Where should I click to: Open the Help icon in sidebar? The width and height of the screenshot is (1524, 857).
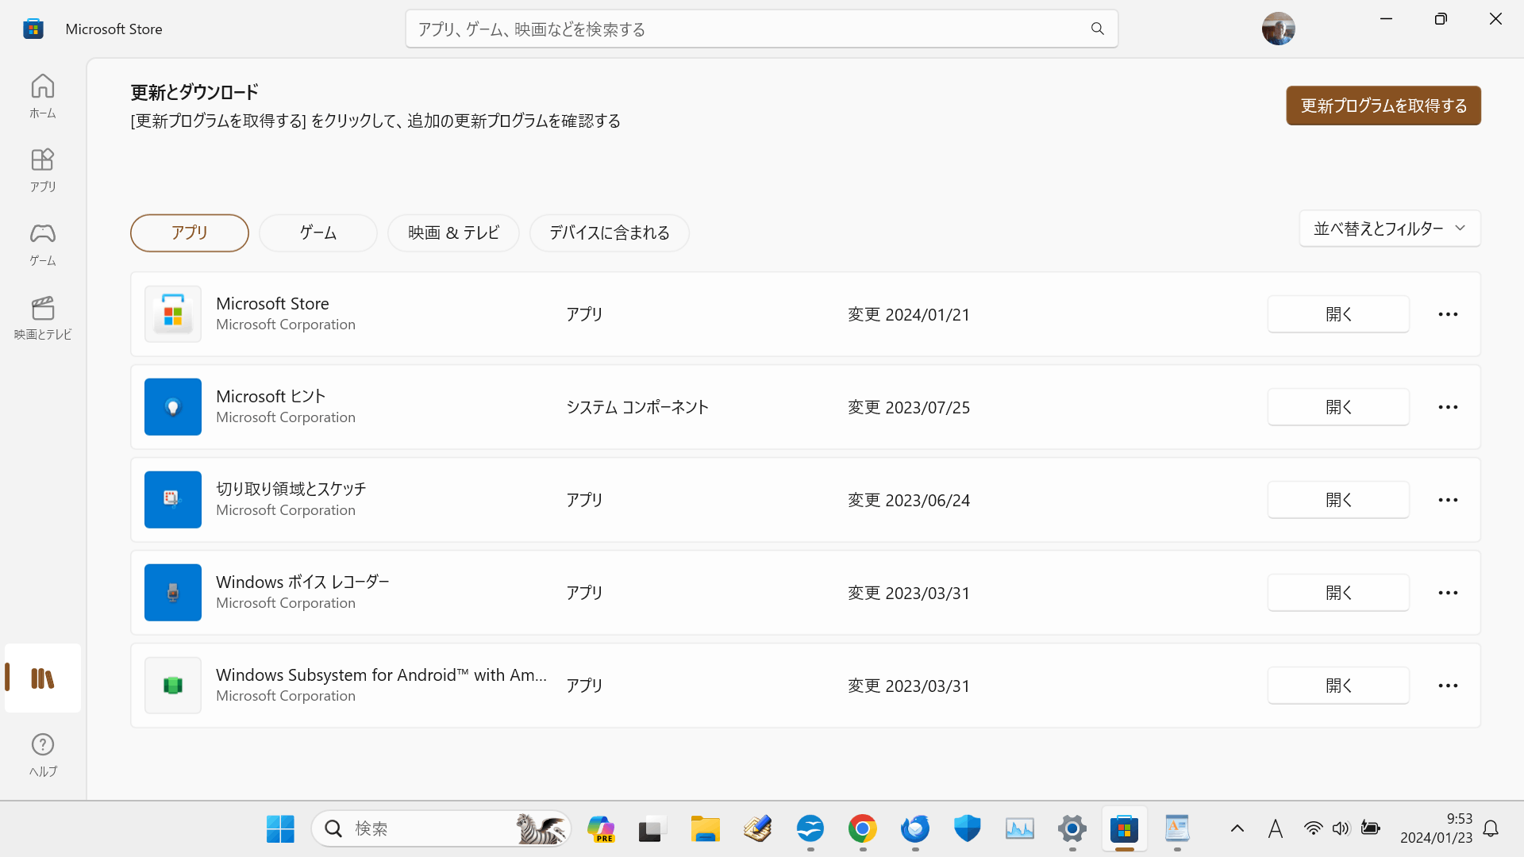[x=43, y=755]
